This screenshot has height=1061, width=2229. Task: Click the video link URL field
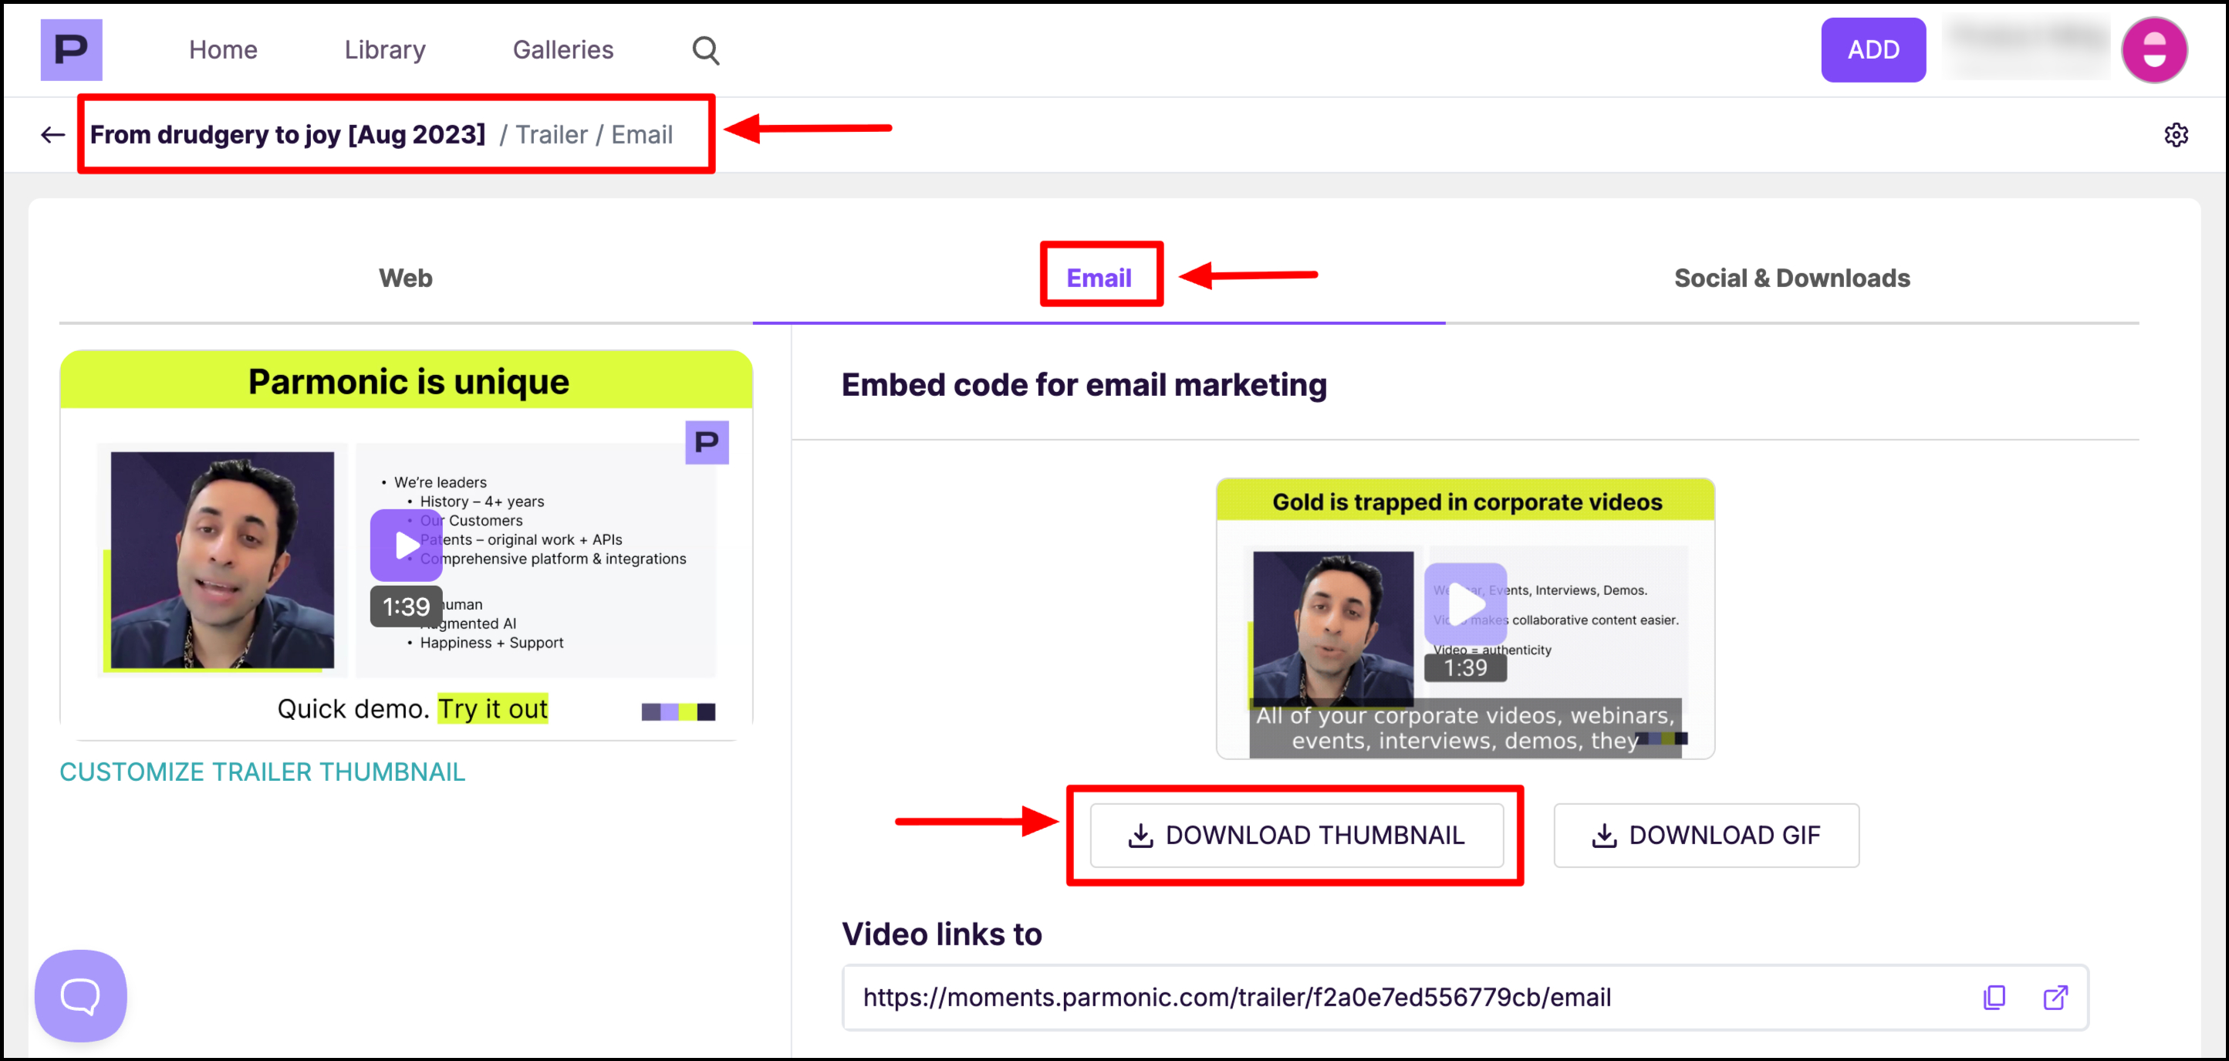(x=1465, y=997)
